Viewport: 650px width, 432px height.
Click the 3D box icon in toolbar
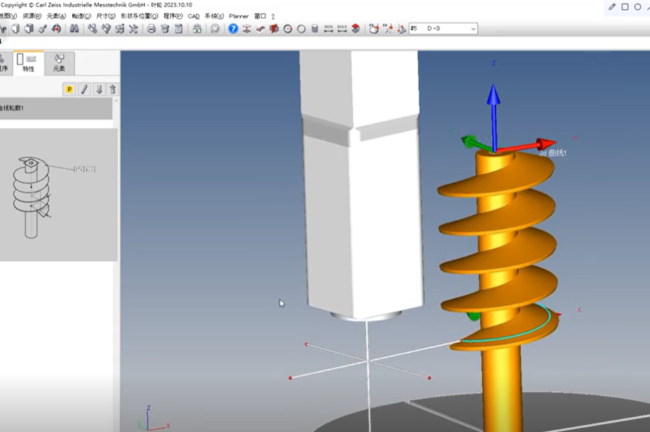tap(29, 29)
